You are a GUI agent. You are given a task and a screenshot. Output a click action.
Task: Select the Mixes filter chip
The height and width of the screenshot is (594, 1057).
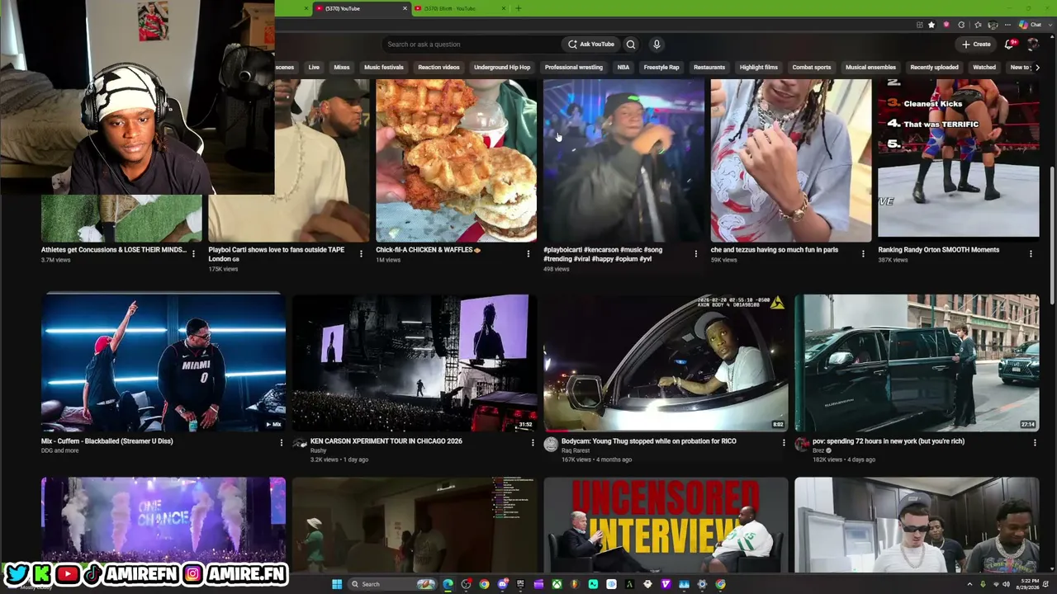[342, 68]
